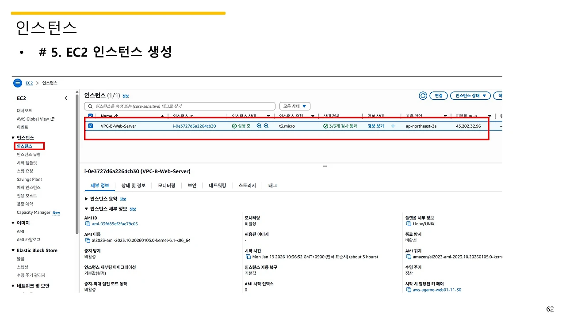Open the 네트워킹 tab
Screen dimensions: 566x318
point(218,185)
